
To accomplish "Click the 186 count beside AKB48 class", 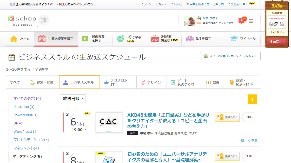I will point(249,117).
